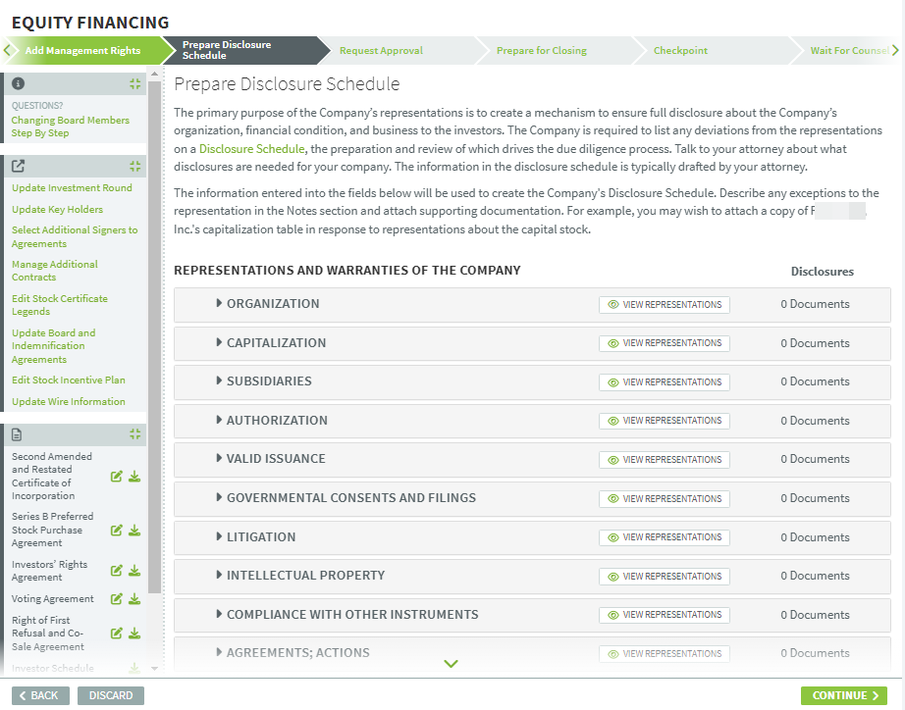
Task: Download the Investors' Rights Agreement
Action: pos(133,571)
